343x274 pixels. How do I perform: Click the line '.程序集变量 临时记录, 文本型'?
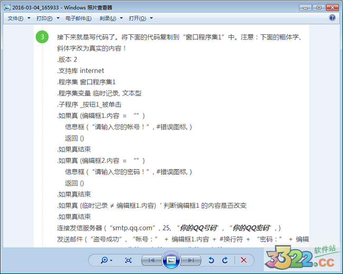99,93
